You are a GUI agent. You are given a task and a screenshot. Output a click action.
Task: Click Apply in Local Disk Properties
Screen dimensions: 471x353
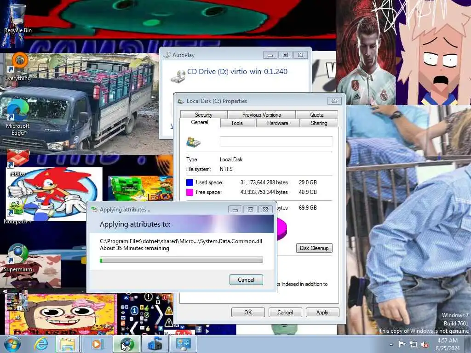point(322,313)
